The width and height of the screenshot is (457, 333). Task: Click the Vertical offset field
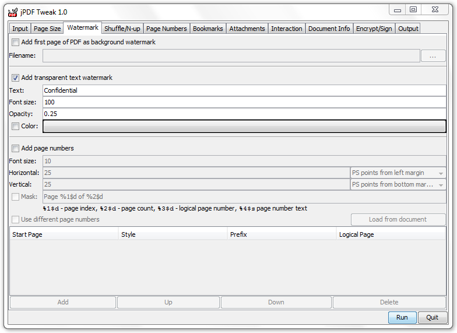(196, 184)
